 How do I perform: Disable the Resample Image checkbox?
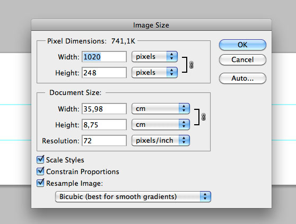(x=40, y=183)
